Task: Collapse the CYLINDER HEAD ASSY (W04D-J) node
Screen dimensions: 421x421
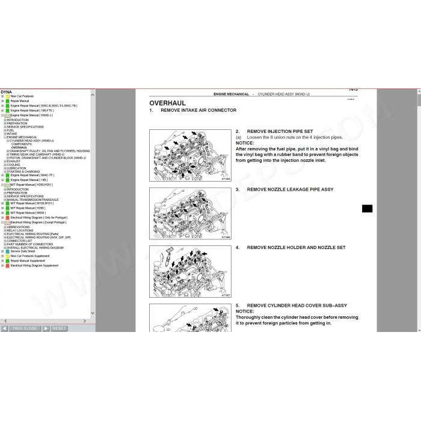Action: pyautogui.click(x=8, y=141)
